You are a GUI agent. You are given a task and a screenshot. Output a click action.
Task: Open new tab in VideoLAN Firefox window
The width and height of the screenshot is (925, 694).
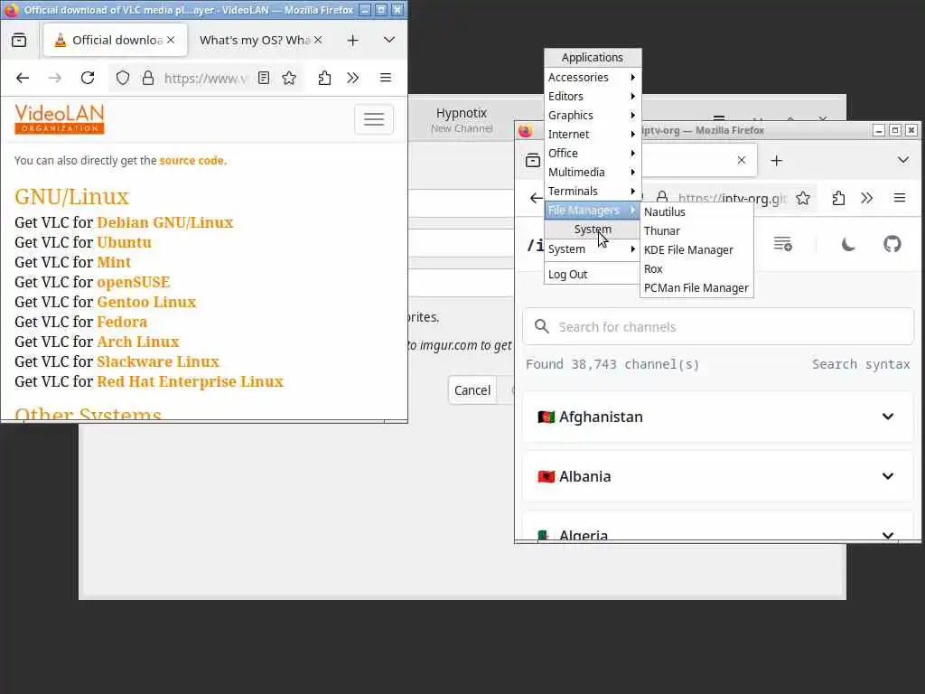tap(353, 40)
